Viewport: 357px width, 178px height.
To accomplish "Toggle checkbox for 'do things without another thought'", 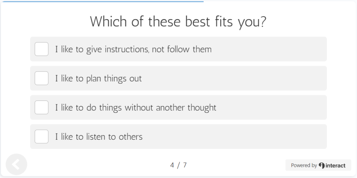I will pos(41,107).
